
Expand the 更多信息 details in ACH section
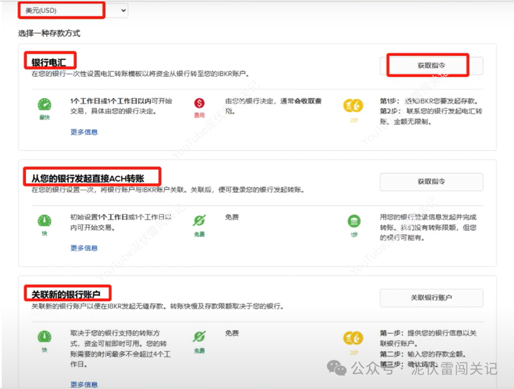coord(83,248)
